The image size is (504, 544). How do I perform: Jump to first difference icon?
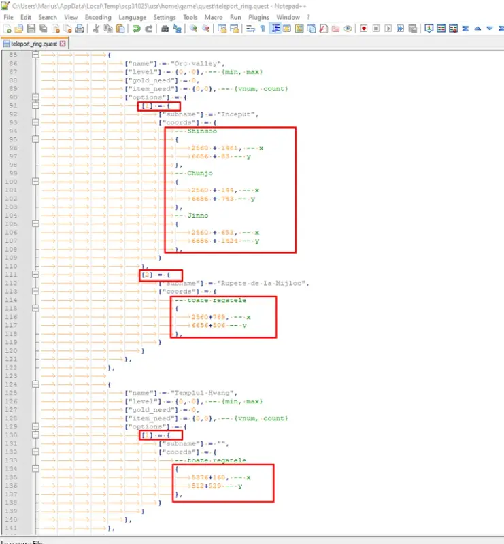pyautogui.click(x=465, y=29)
